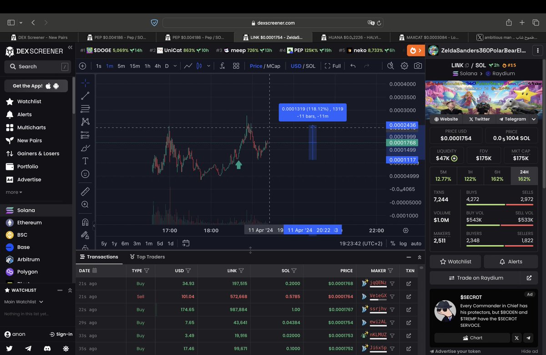Switch to the Top Traders tab
Image resolution: width=546 pixels, height=355 pixels.
(x=147, y=257)
